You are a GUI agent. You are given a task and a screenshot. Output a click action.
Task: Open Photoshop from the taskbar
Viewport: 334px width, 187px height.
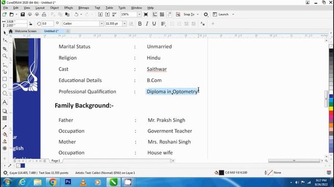click(68, 182)
